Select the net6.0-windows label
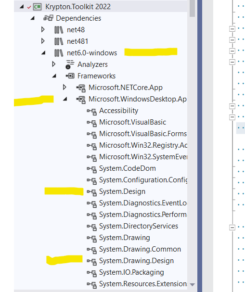The width and height of the screenshot is (245, 292). [x=92, y=53]
